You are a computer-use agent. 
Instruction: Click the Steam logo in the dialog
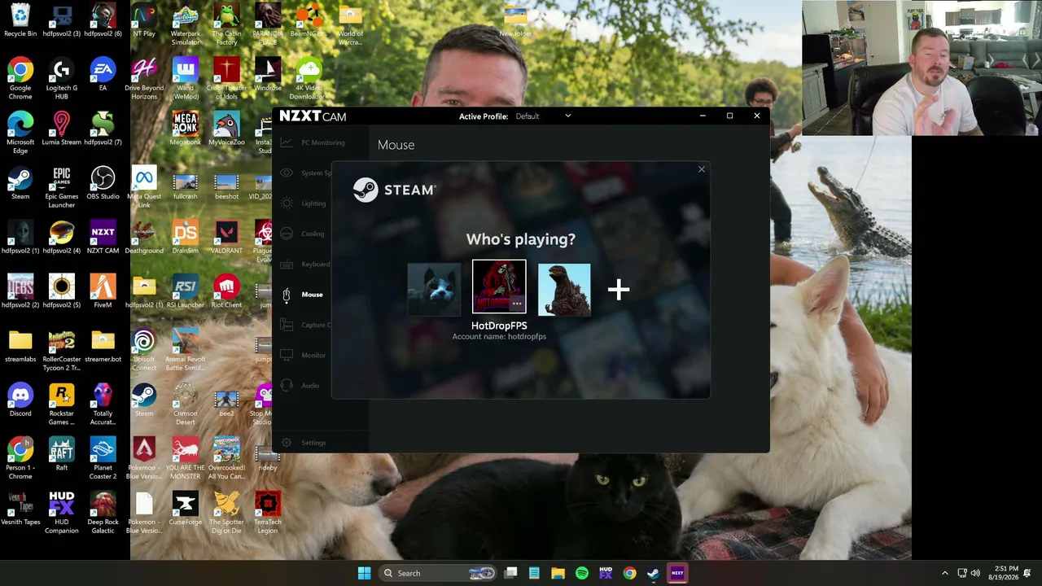tap(395, 190)
